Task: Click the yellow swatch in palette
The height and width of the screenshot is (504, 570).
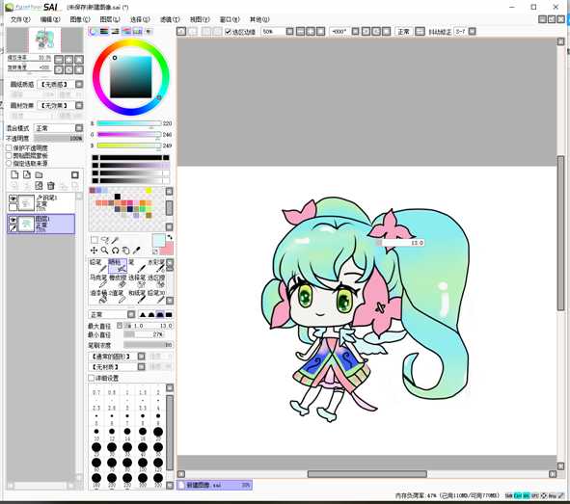Action: click(149, 190)
